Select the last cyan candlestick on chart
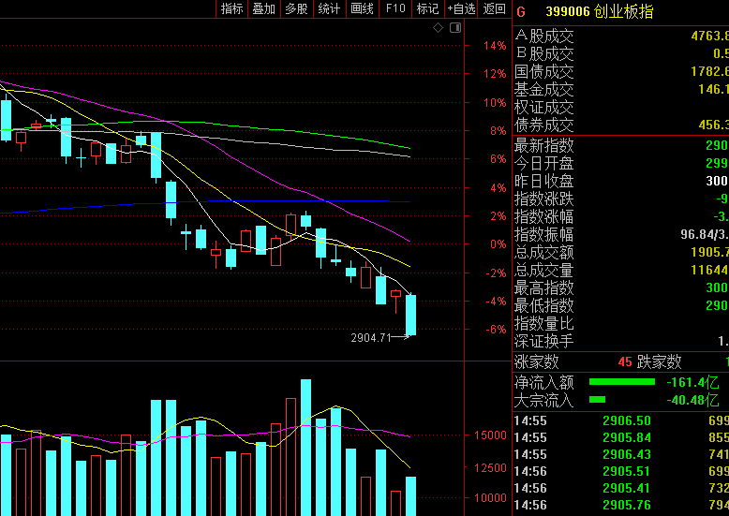This screenshot has height=516, width=729. click(410, 315)
